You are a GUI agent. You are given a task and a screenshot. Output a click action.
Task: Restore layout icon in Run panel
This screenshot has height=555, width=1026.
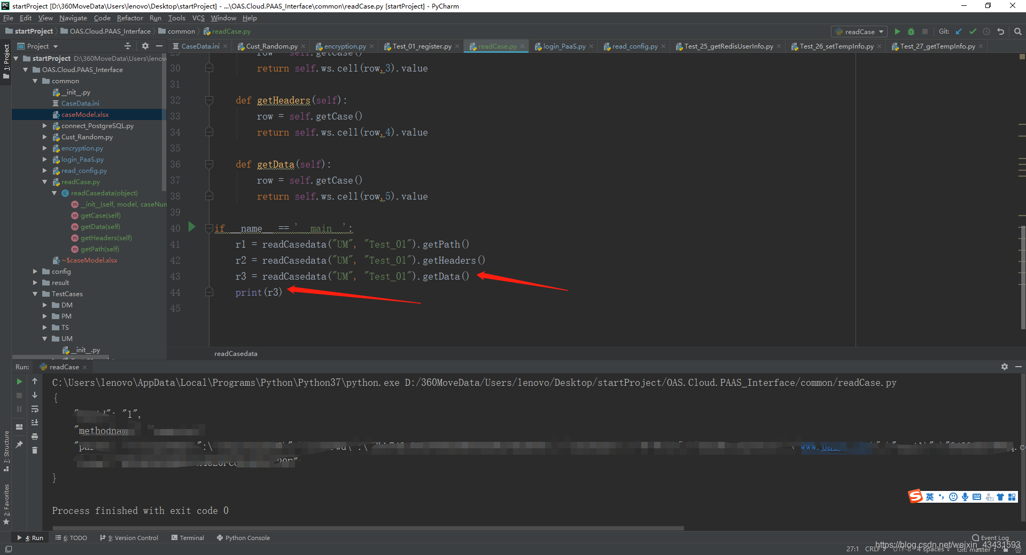(19, 427)
